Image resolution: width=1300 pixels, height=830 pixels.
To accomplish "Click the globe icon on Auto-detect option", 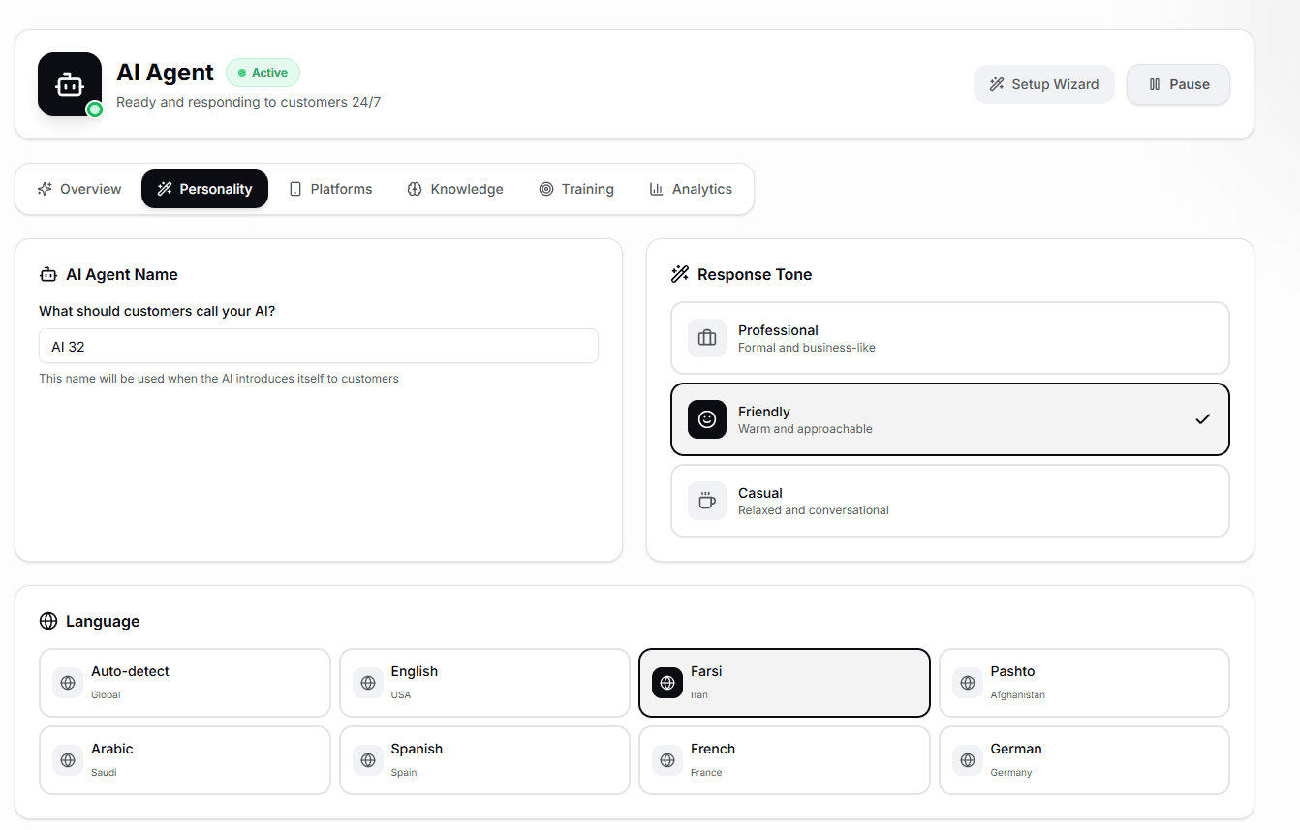I will tap(67, 682).
